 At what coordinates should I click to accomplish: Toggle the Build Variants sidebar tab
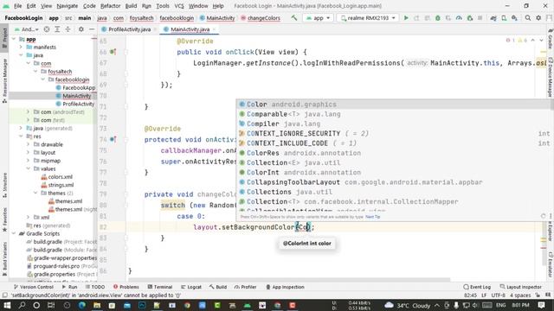coord(4,259)
